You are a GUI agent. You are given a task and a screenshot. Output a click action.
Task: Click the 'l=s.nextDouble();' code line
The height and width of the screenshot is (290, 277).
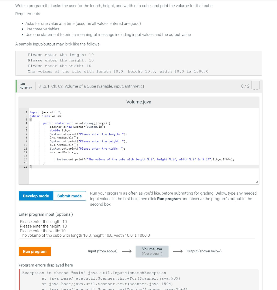tap(64, 138)
